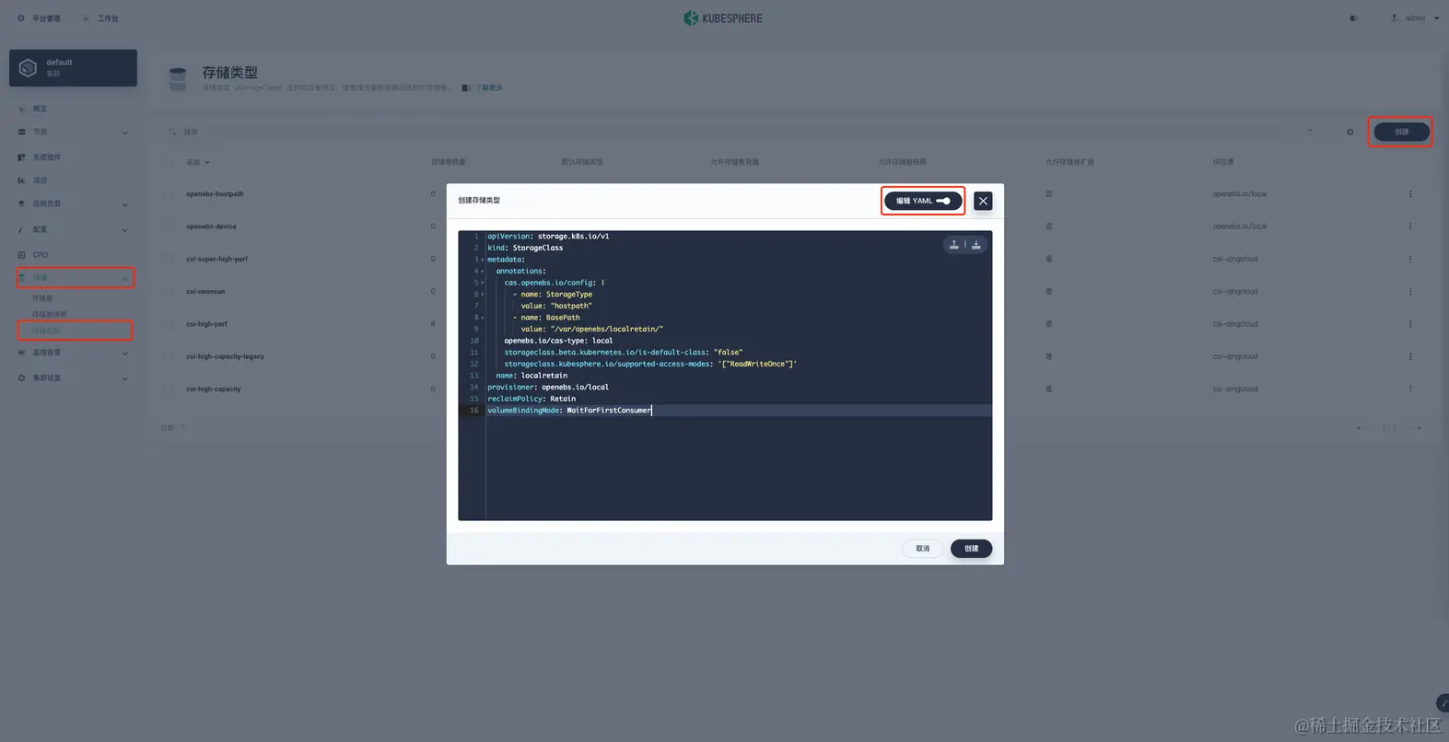Screen dimensions: 1449x742
Task: Tick the checkbox for csi-high-capacity
Action: (168, 389)
